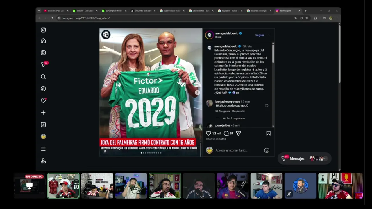This screenshot has height=209, width=372.
Task: Open the Mensajes floating button
Action: click(304, 158)
